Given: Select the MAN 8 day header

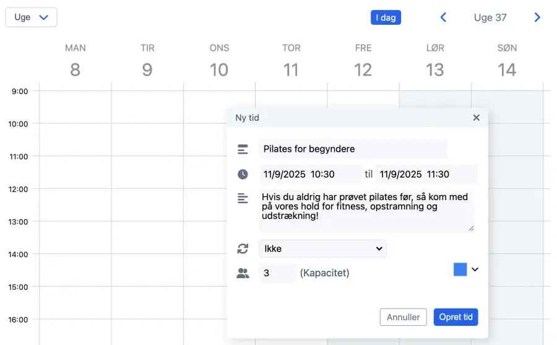Looking at the screenshot, I should (x=75, y=61).
